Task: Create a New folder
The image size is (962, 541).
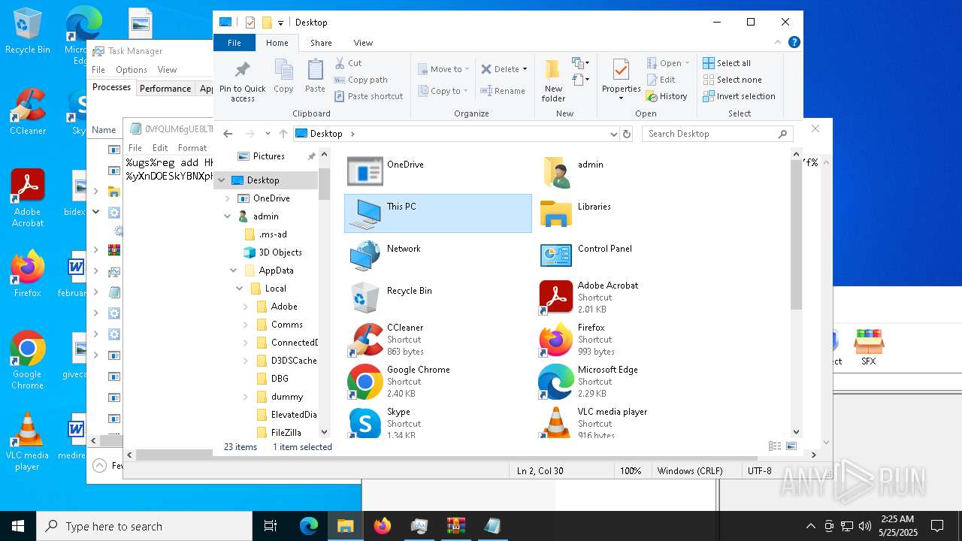Action: click(553, 81)
